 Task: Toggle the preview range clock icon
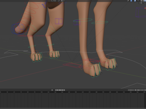point(135,90)
